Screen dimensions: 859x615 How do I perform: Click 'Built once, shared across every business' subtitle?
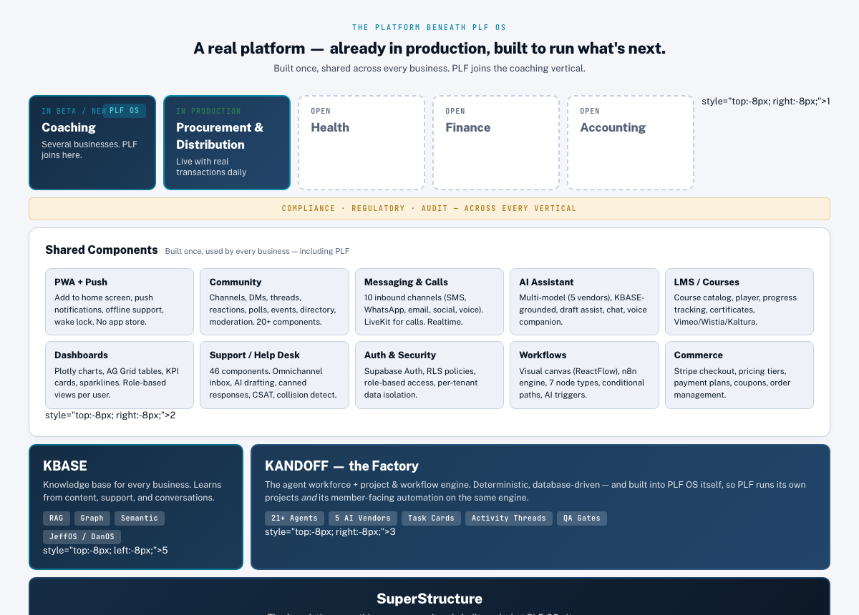tap(429, 69)
